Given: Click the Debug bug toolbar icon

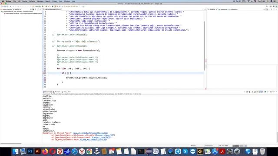Looking at the screenshot, I should pos(36,6).
